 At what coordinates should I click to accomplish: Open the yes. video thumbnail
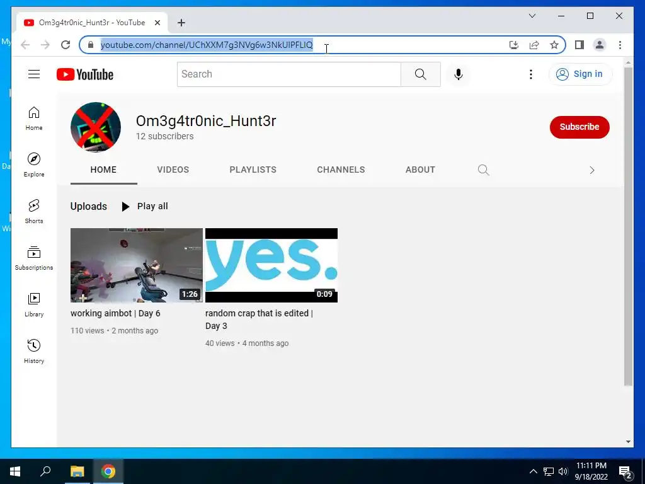point(271,265)
